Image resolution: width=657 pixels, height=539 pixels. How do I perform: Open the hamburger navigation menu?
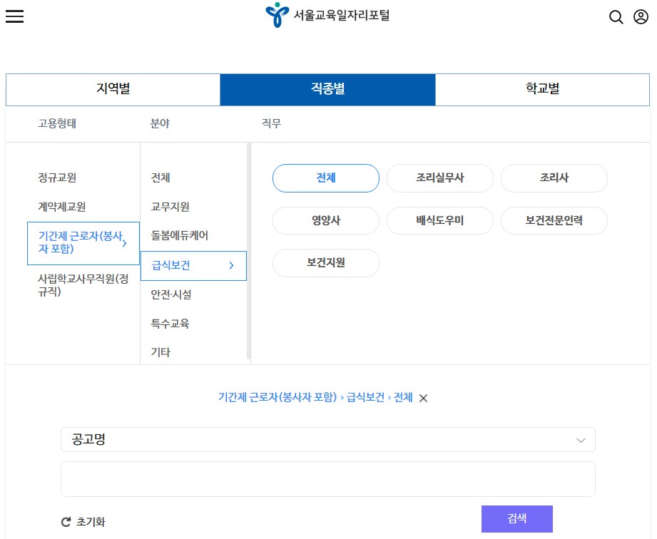coord(15,16)
